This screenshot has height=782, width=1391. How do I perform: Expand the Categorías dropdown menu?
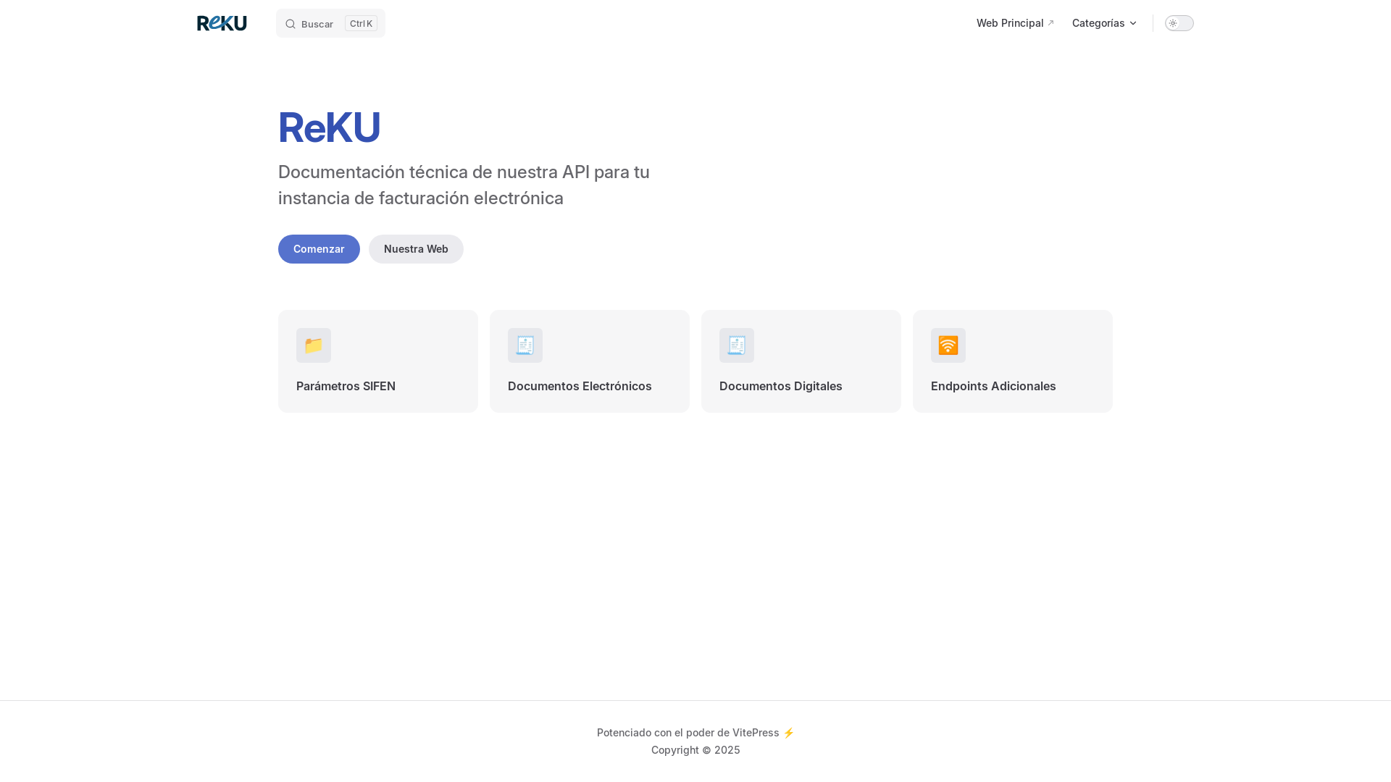1104,23
